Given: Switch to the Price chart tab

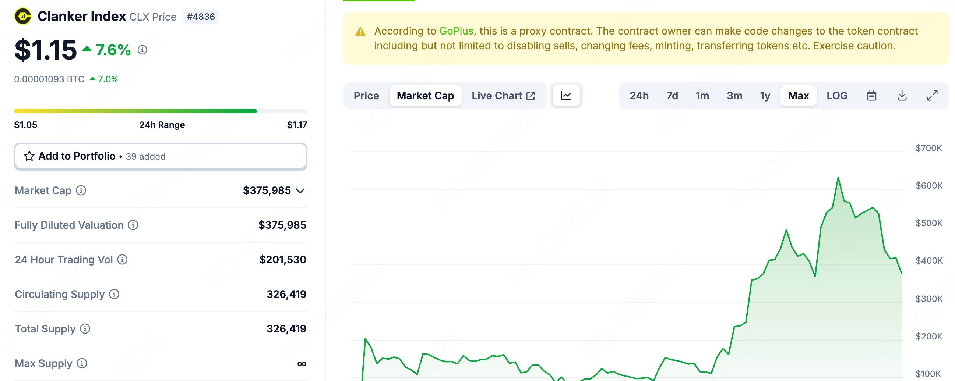Looking at the screenshot, I should pos(366,96).
